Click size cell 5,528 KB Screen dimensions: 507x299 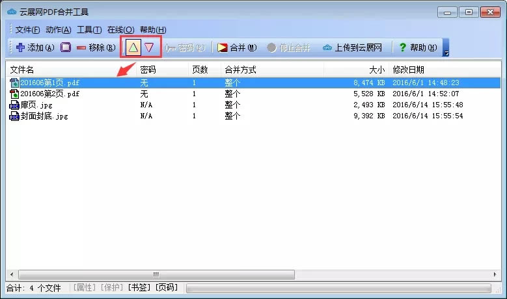(369, 94)
